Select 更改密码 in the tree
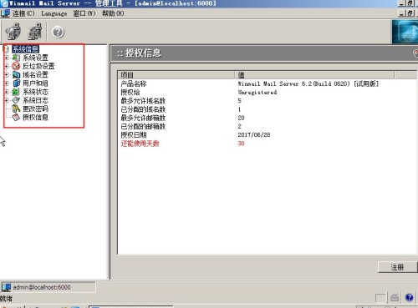Screen dimensions: 418x308 click(35, 109)
